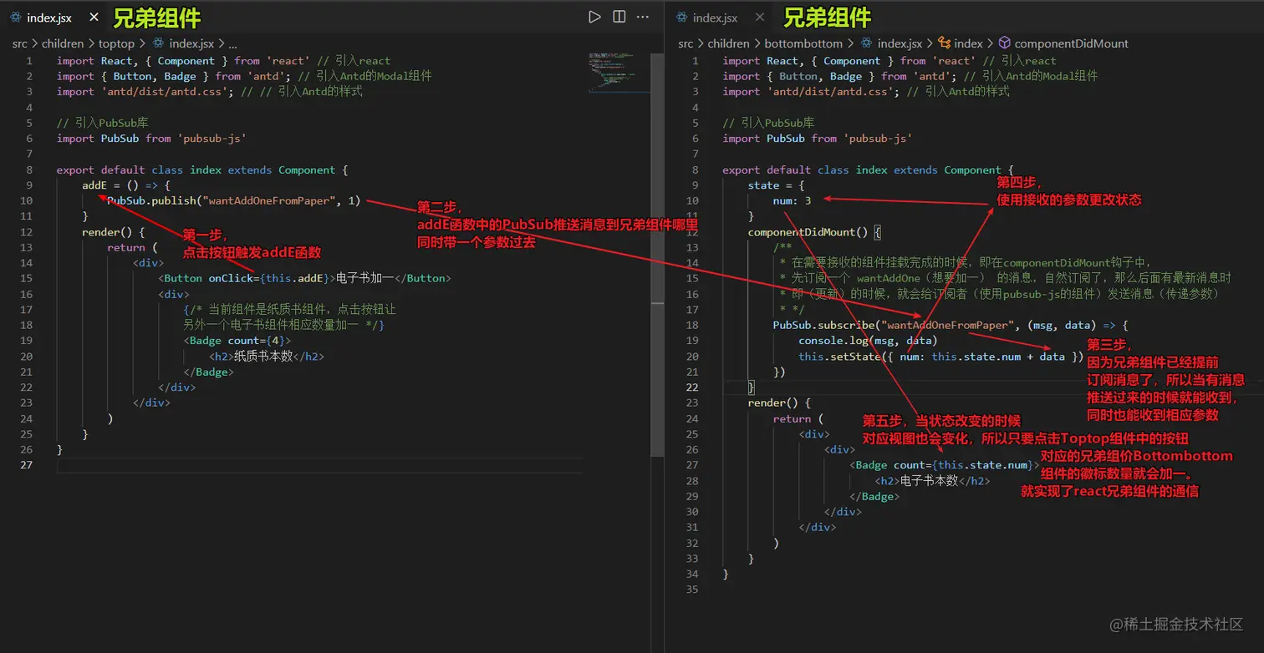Click line number 35 in the right editor
The height and width of the screenshot is (653, 1264).
click(x=691, y=590)
